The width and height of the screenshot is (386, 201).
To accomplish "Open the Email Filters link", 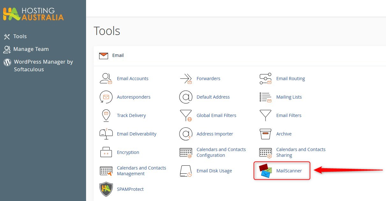I will point(288,115).
